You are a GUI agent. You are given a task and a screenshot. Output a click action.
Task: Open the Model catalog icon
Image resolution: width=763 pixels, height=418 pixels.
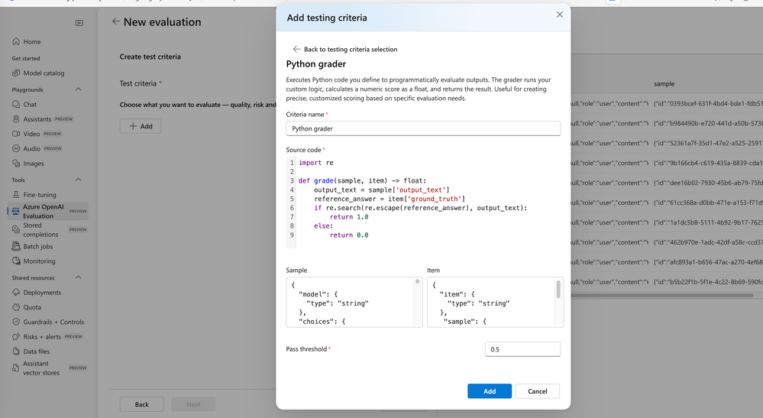pos(16,73)
